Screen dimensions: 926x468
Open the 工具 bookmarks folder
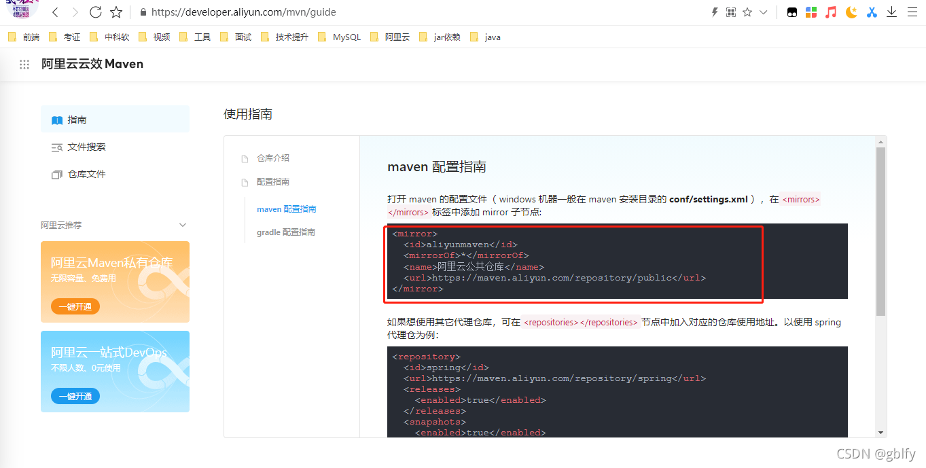pos(195,37)
